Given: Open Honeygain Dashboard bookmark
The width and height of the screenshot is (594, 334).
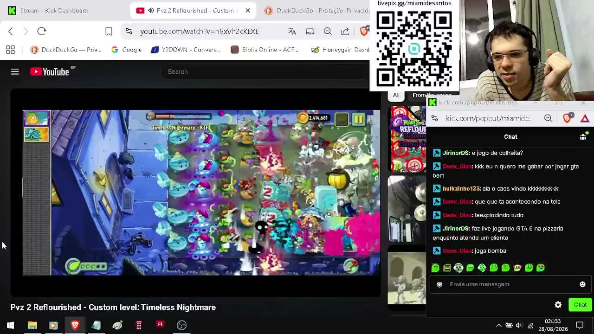Looking at the screenshot, I should 341,50.
